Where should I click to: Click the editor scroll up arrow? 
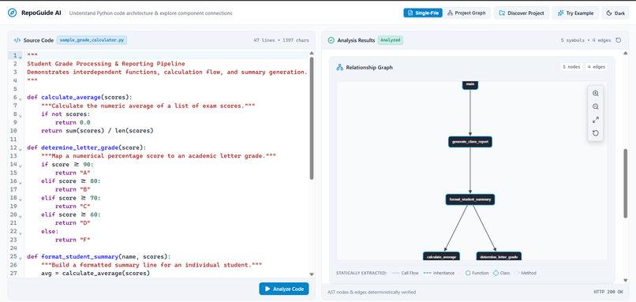pyautogui.click(x=312, y=53)
